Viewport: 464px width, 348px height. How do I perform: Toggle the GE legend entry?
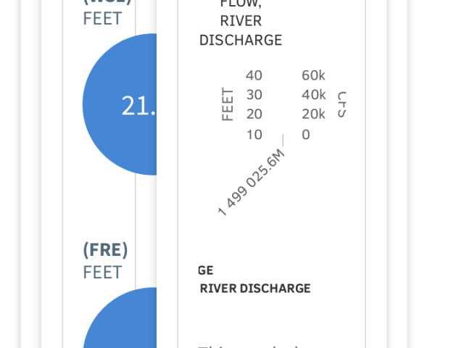point(205,270)
